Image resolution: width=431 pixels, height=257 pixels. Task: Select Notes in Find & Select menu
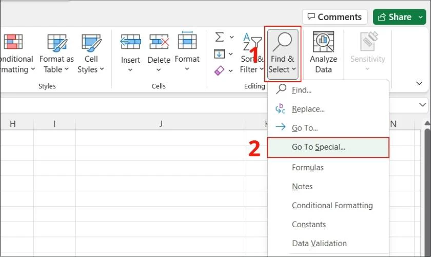coord(328,187)
